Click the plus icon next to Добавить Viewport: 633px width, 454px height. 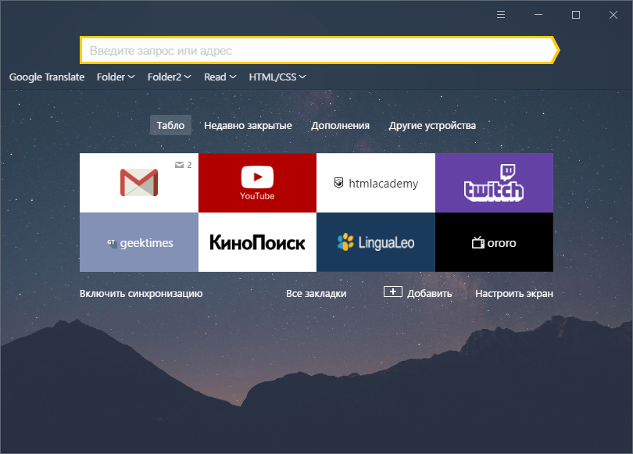pyautogui.click(x=393, y=291)
